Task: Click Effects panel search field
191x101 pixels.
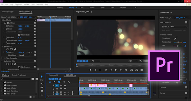Action: pyautogui.click(x=15, y=79)
